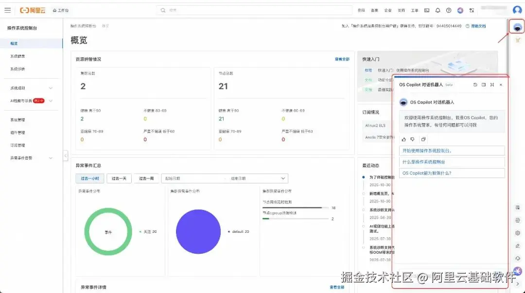The image size is (525, 293).
Task: Click 查看全部 in 异常事件详情
Action: point(337,287)
